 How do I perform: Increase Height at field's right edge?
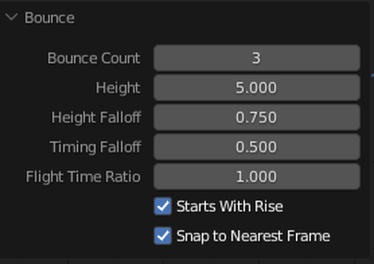(x=355, y=88)
